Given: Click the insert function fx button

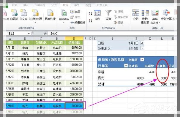Looking at the screenshot, I should point(45,34).
